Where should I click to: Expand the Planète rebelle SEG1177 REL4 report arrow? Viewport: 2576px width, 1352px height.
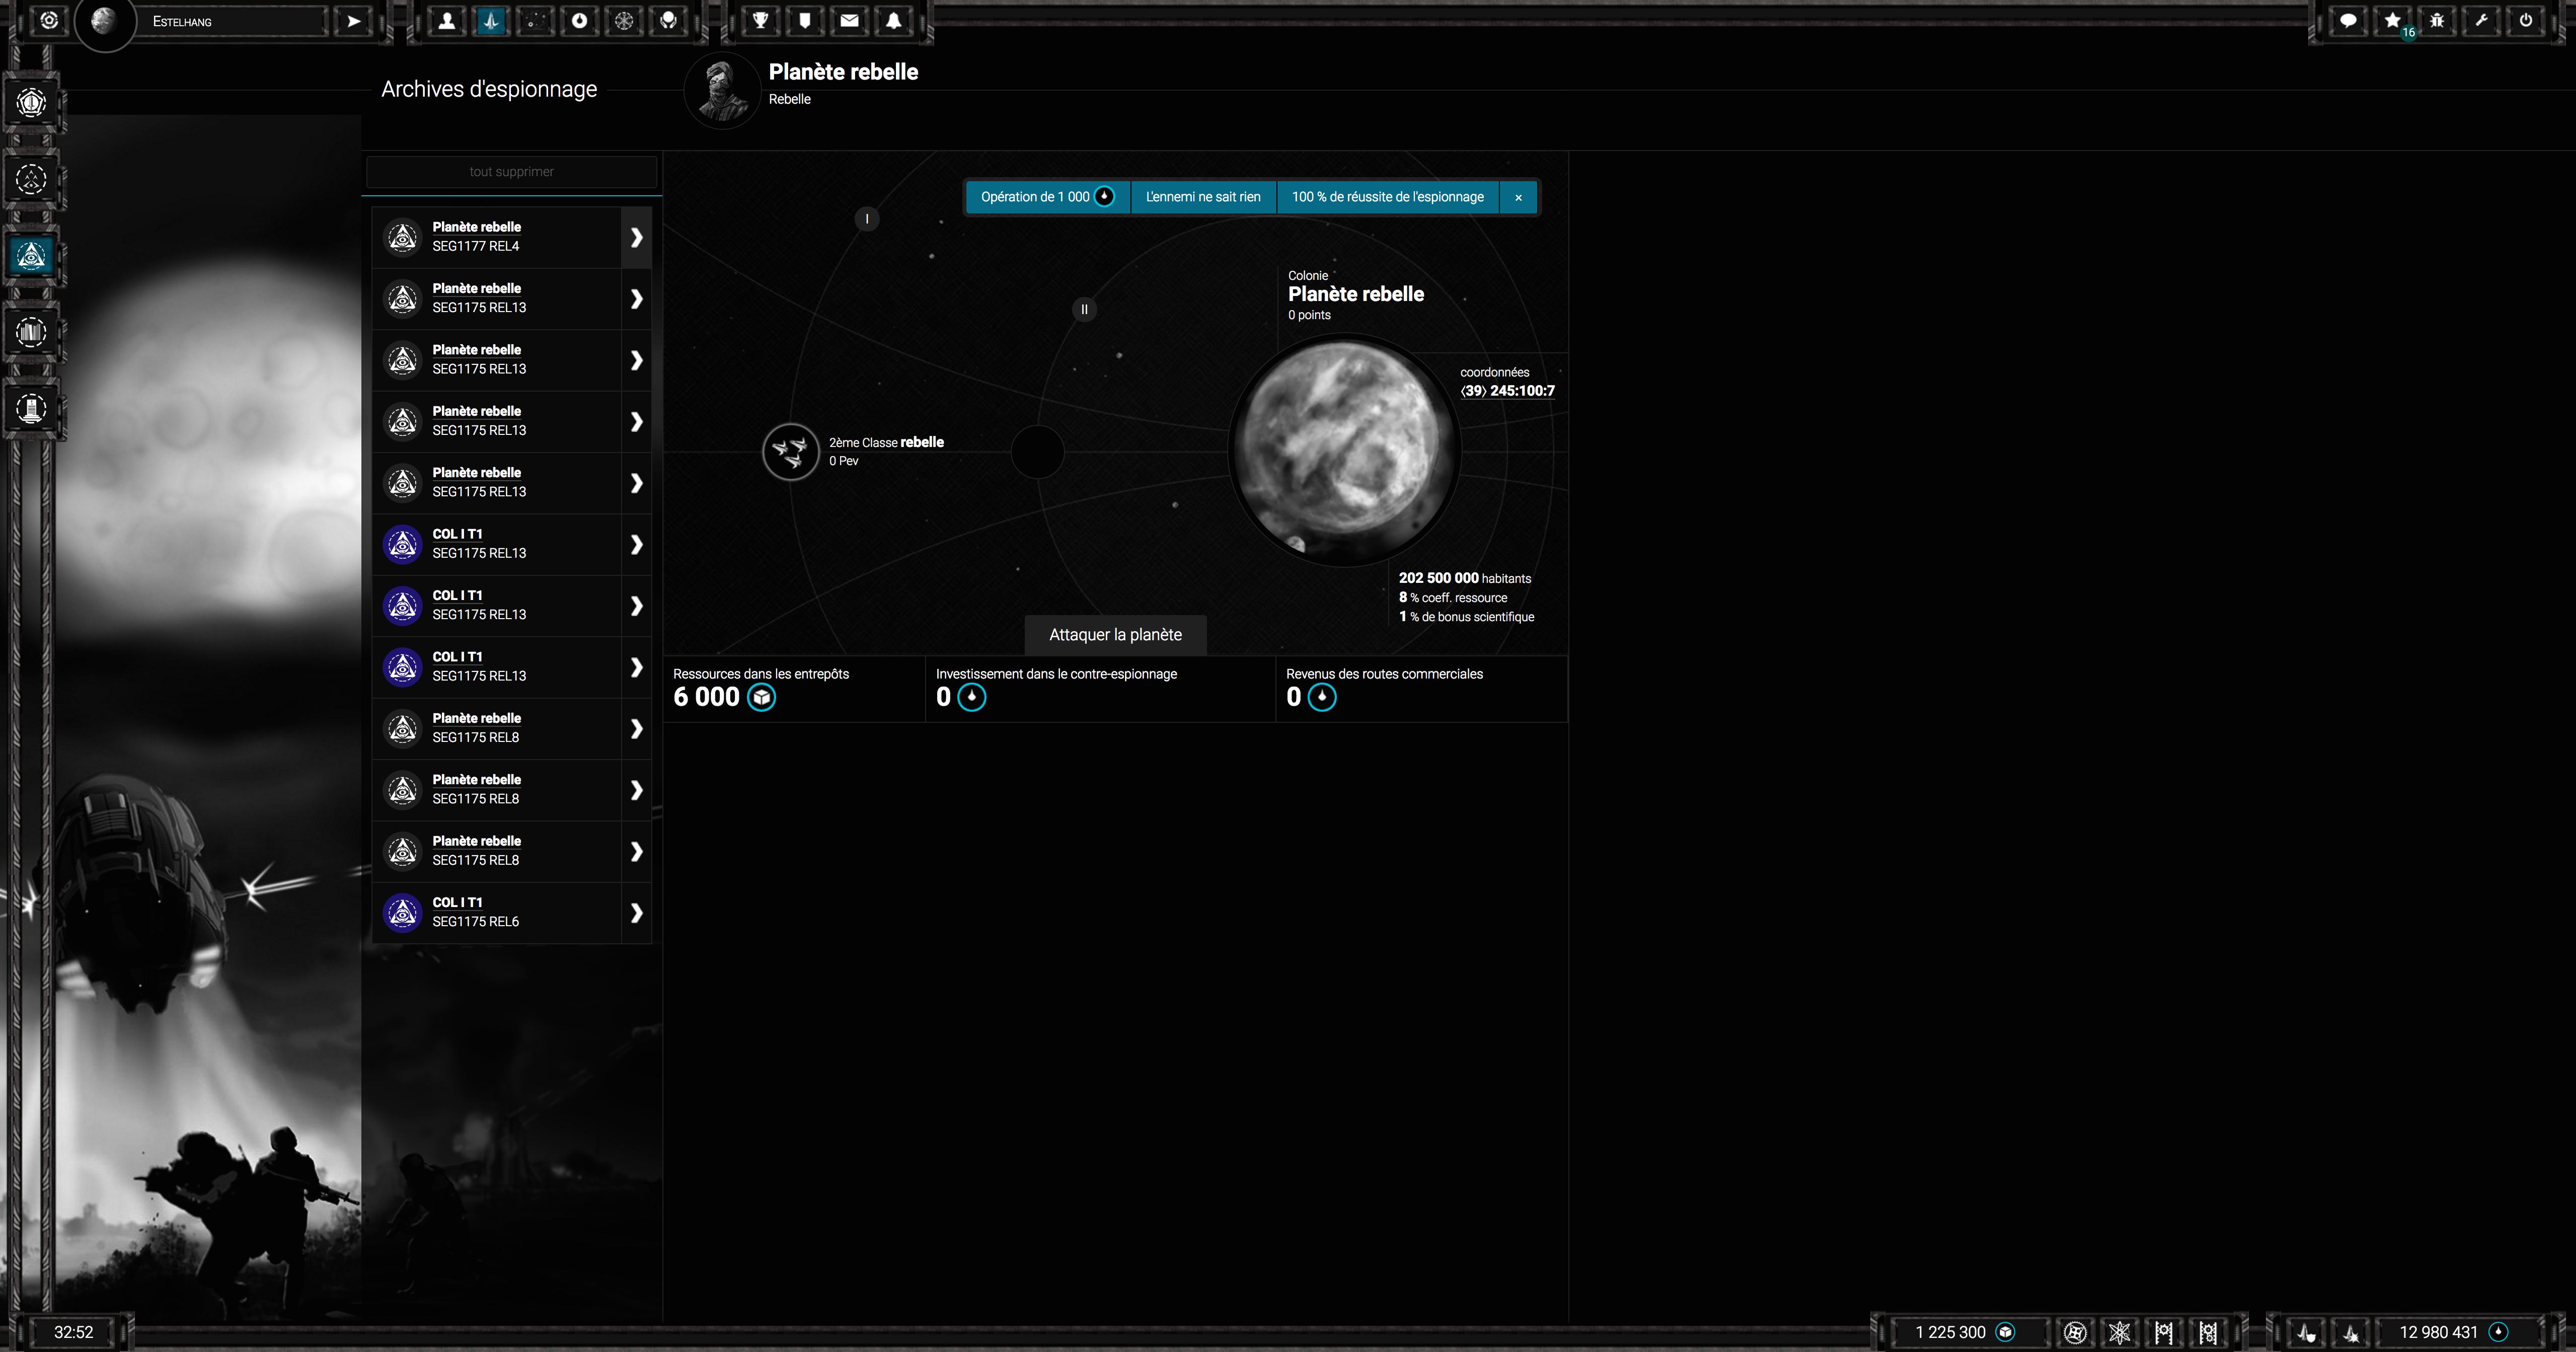pos(636,237)
